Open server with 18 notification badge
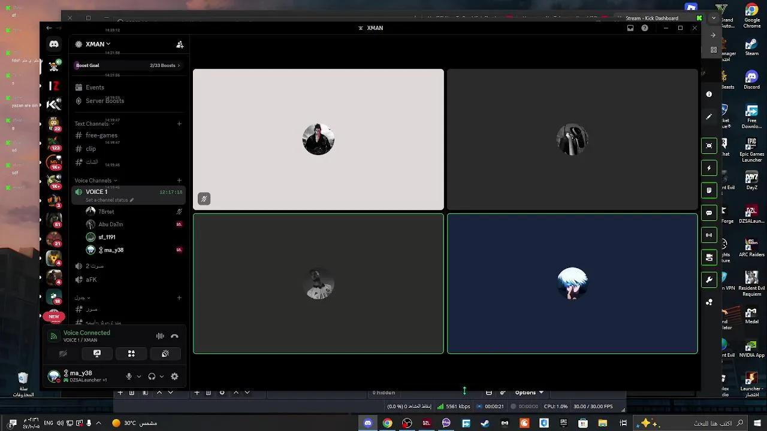 click(55, 296)
